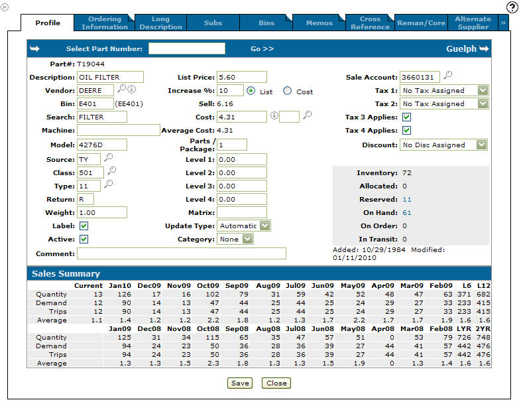The height and width of the screenshot is (404, 519).
Task: Click the Weight field 1.00
Action: 102,212
